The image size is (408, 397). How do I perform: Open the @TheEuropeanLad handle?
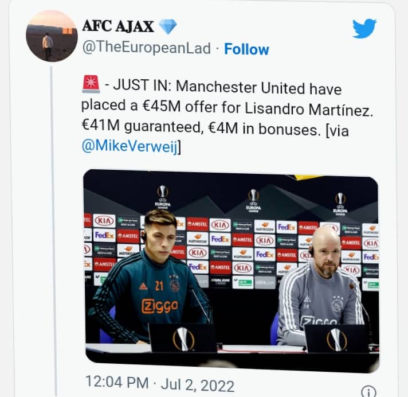point(147,48)
